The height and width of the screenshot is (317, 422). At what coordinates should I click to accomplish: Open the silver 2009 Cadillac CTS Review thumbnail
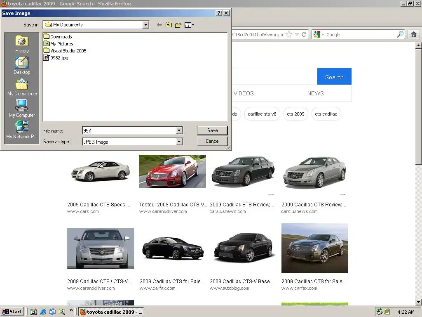314,171
